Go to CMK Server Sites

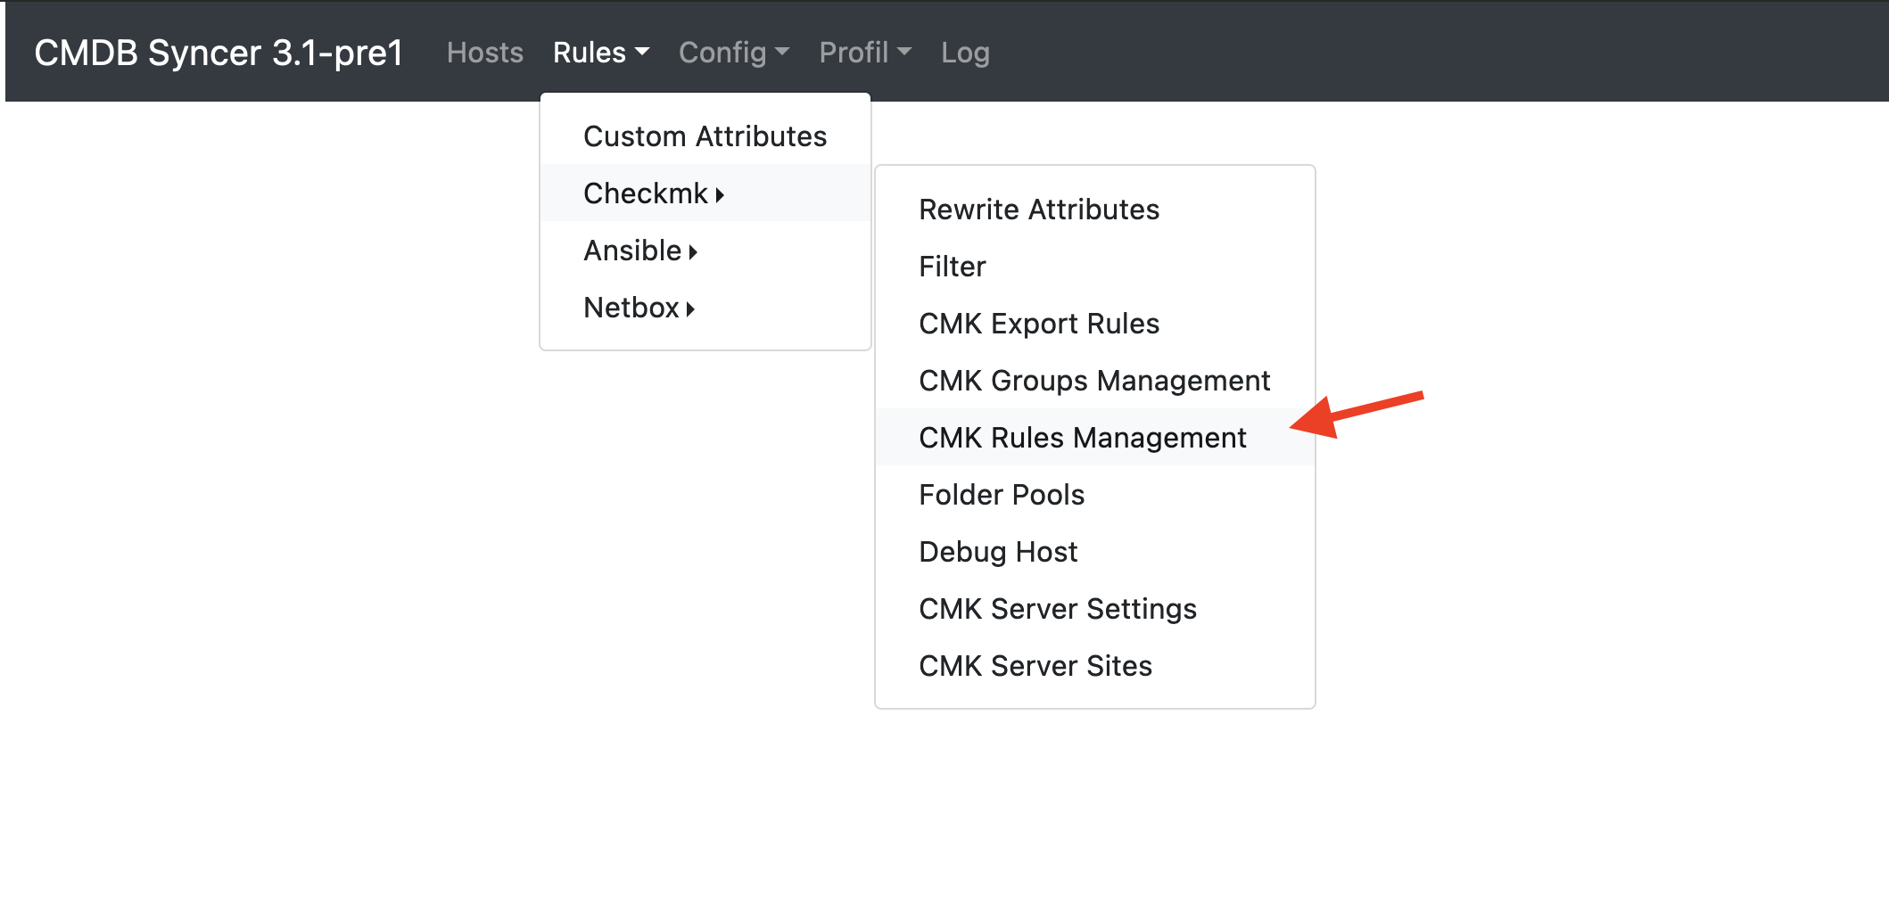[x=1035, y=666]
